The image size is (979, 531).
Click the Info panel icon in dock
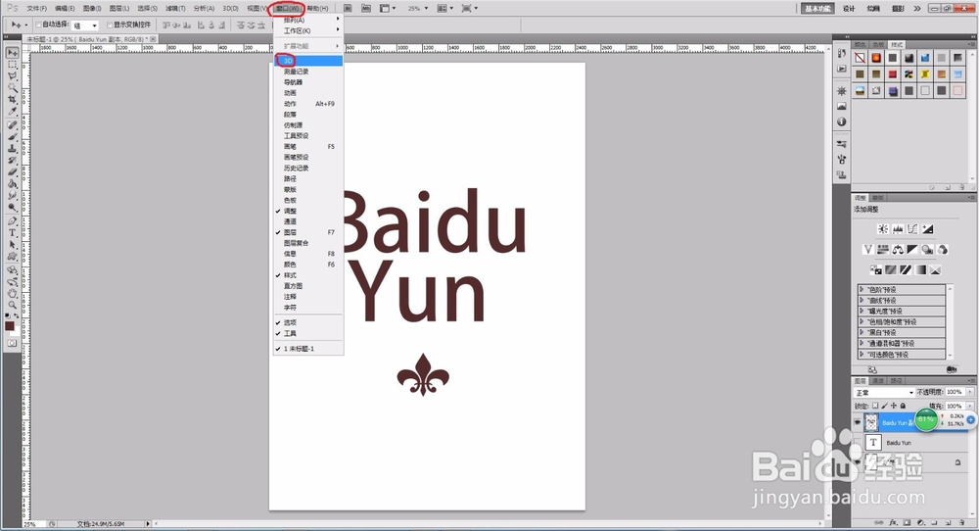(842, 121)
